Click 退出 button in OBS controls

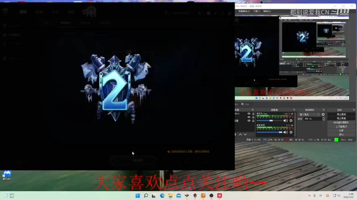[341, 135]
